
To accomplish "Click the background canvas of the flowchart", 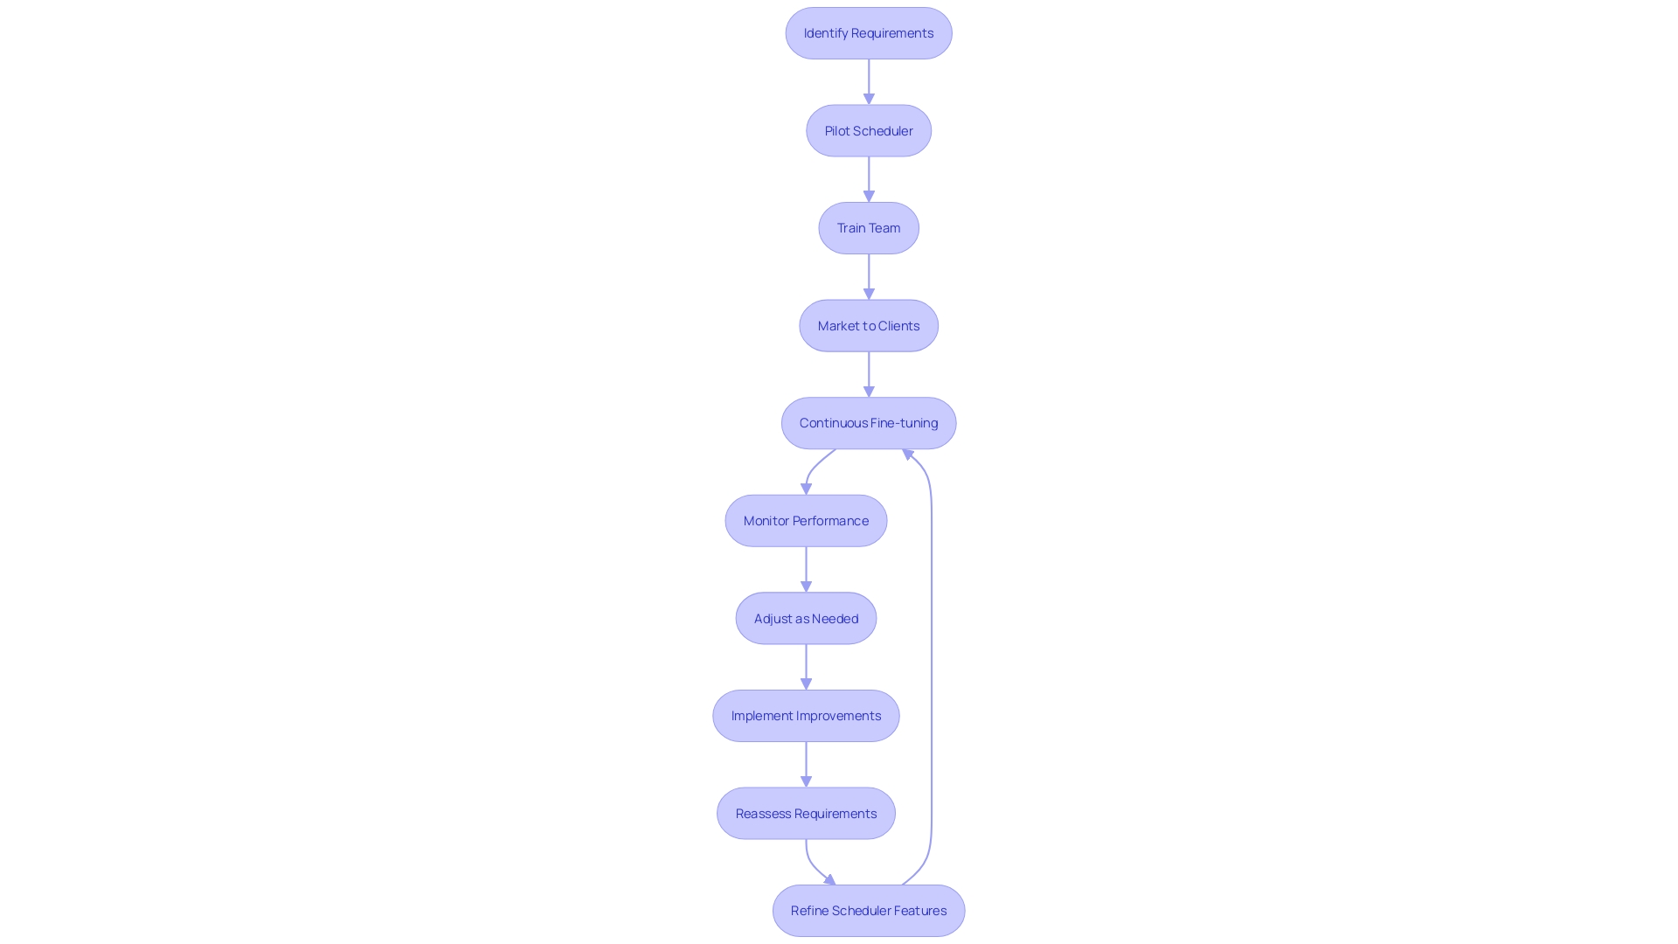I will point(231,461).
